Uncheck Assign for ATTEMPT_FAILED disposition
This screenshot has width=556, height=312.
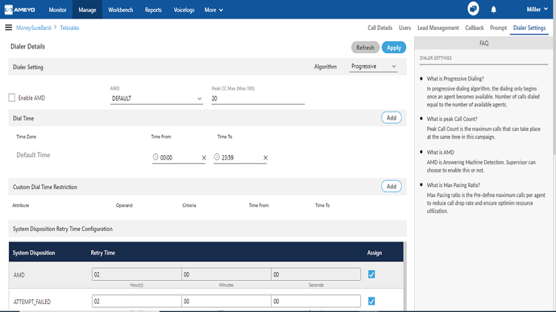tap(371, 301)
